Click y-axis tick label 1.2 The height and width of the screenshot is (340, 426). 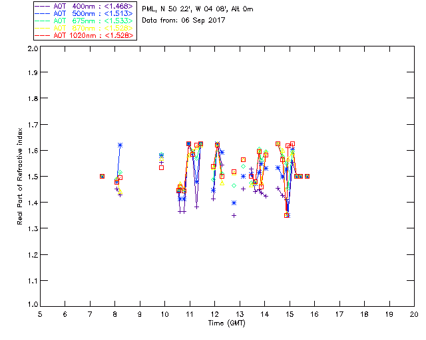(x=33, y=255)
